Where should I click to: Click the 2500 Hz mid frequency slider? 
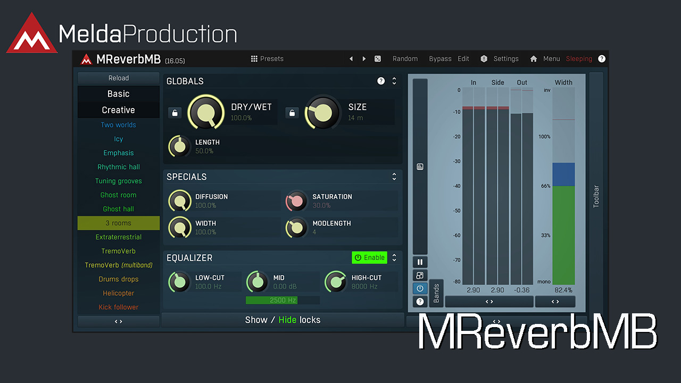(x=283, y=300)
